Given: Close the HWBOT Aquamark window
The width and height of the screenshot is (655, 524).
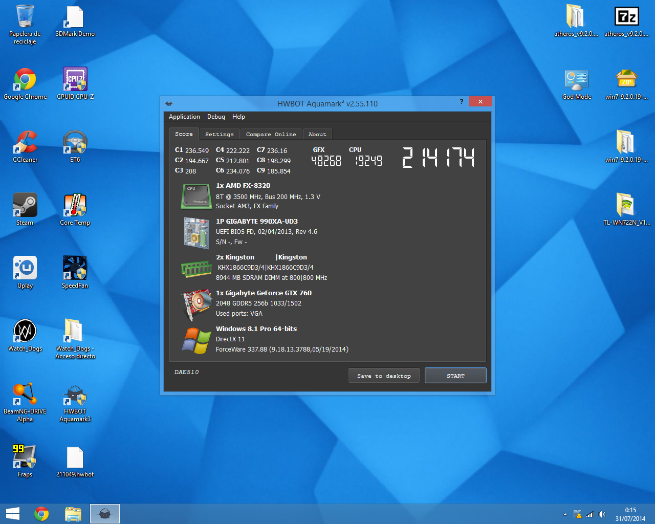Looking at the screenshot, I should [x=480, y=101].
